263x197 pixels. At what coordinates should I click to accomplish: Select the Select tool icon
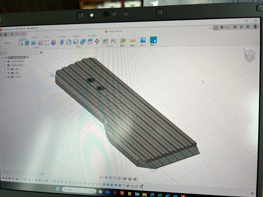pyautogui.click(x=153, y=40)
